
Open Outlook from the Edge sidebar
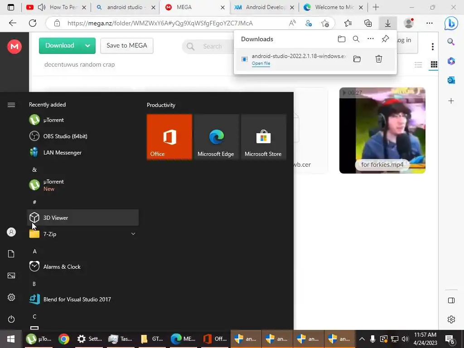click(451, 80)
